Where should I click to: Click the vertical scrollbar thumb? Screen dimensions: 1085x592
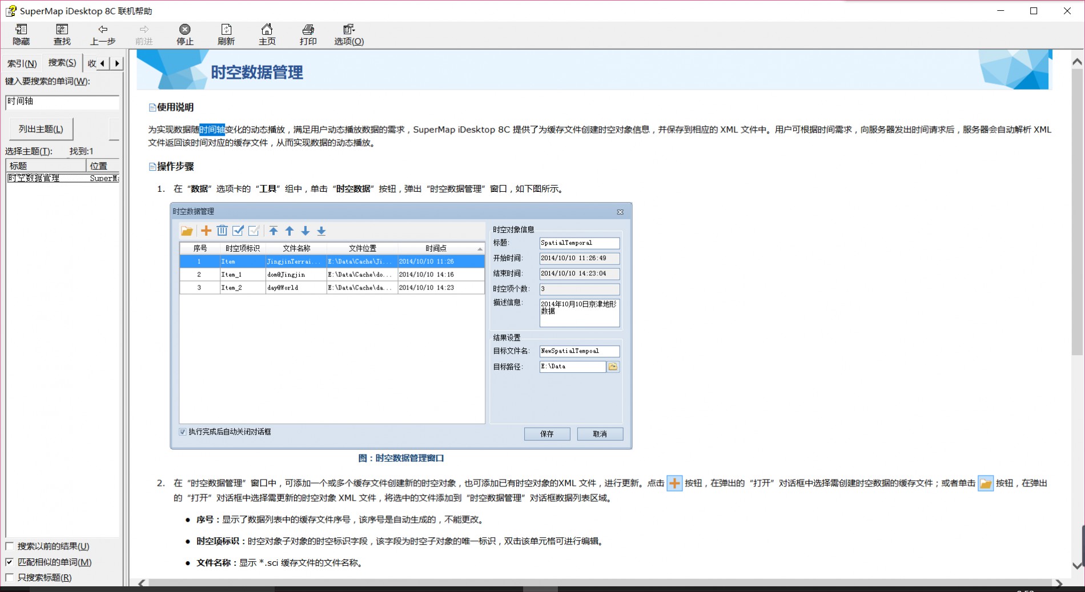point(1077,212)
